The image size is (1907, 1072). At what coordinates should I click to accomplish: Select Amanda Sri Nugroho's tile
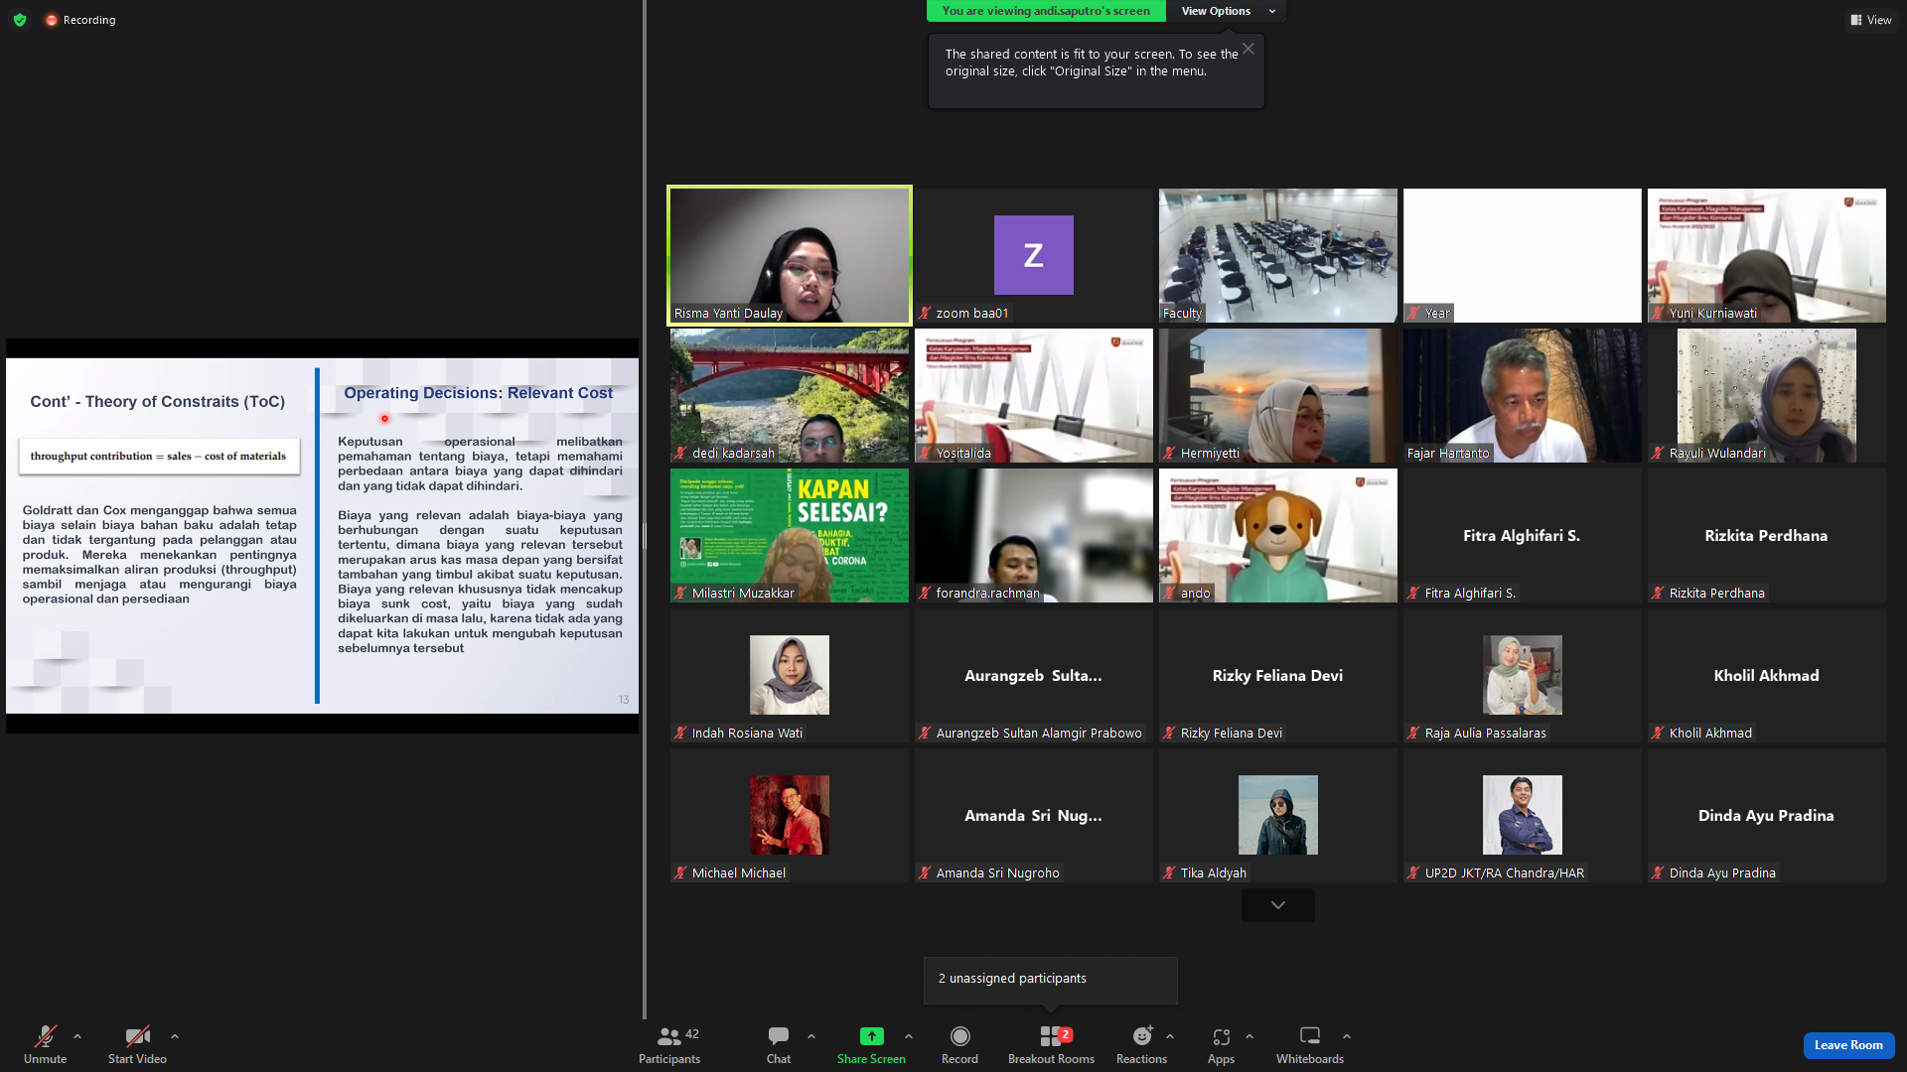click(x=1034, y=815)
